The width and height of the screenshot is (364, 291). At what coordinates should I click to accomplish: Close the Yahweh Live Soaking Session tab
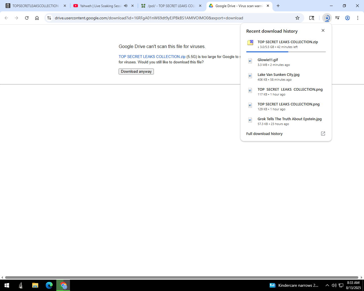133,6
